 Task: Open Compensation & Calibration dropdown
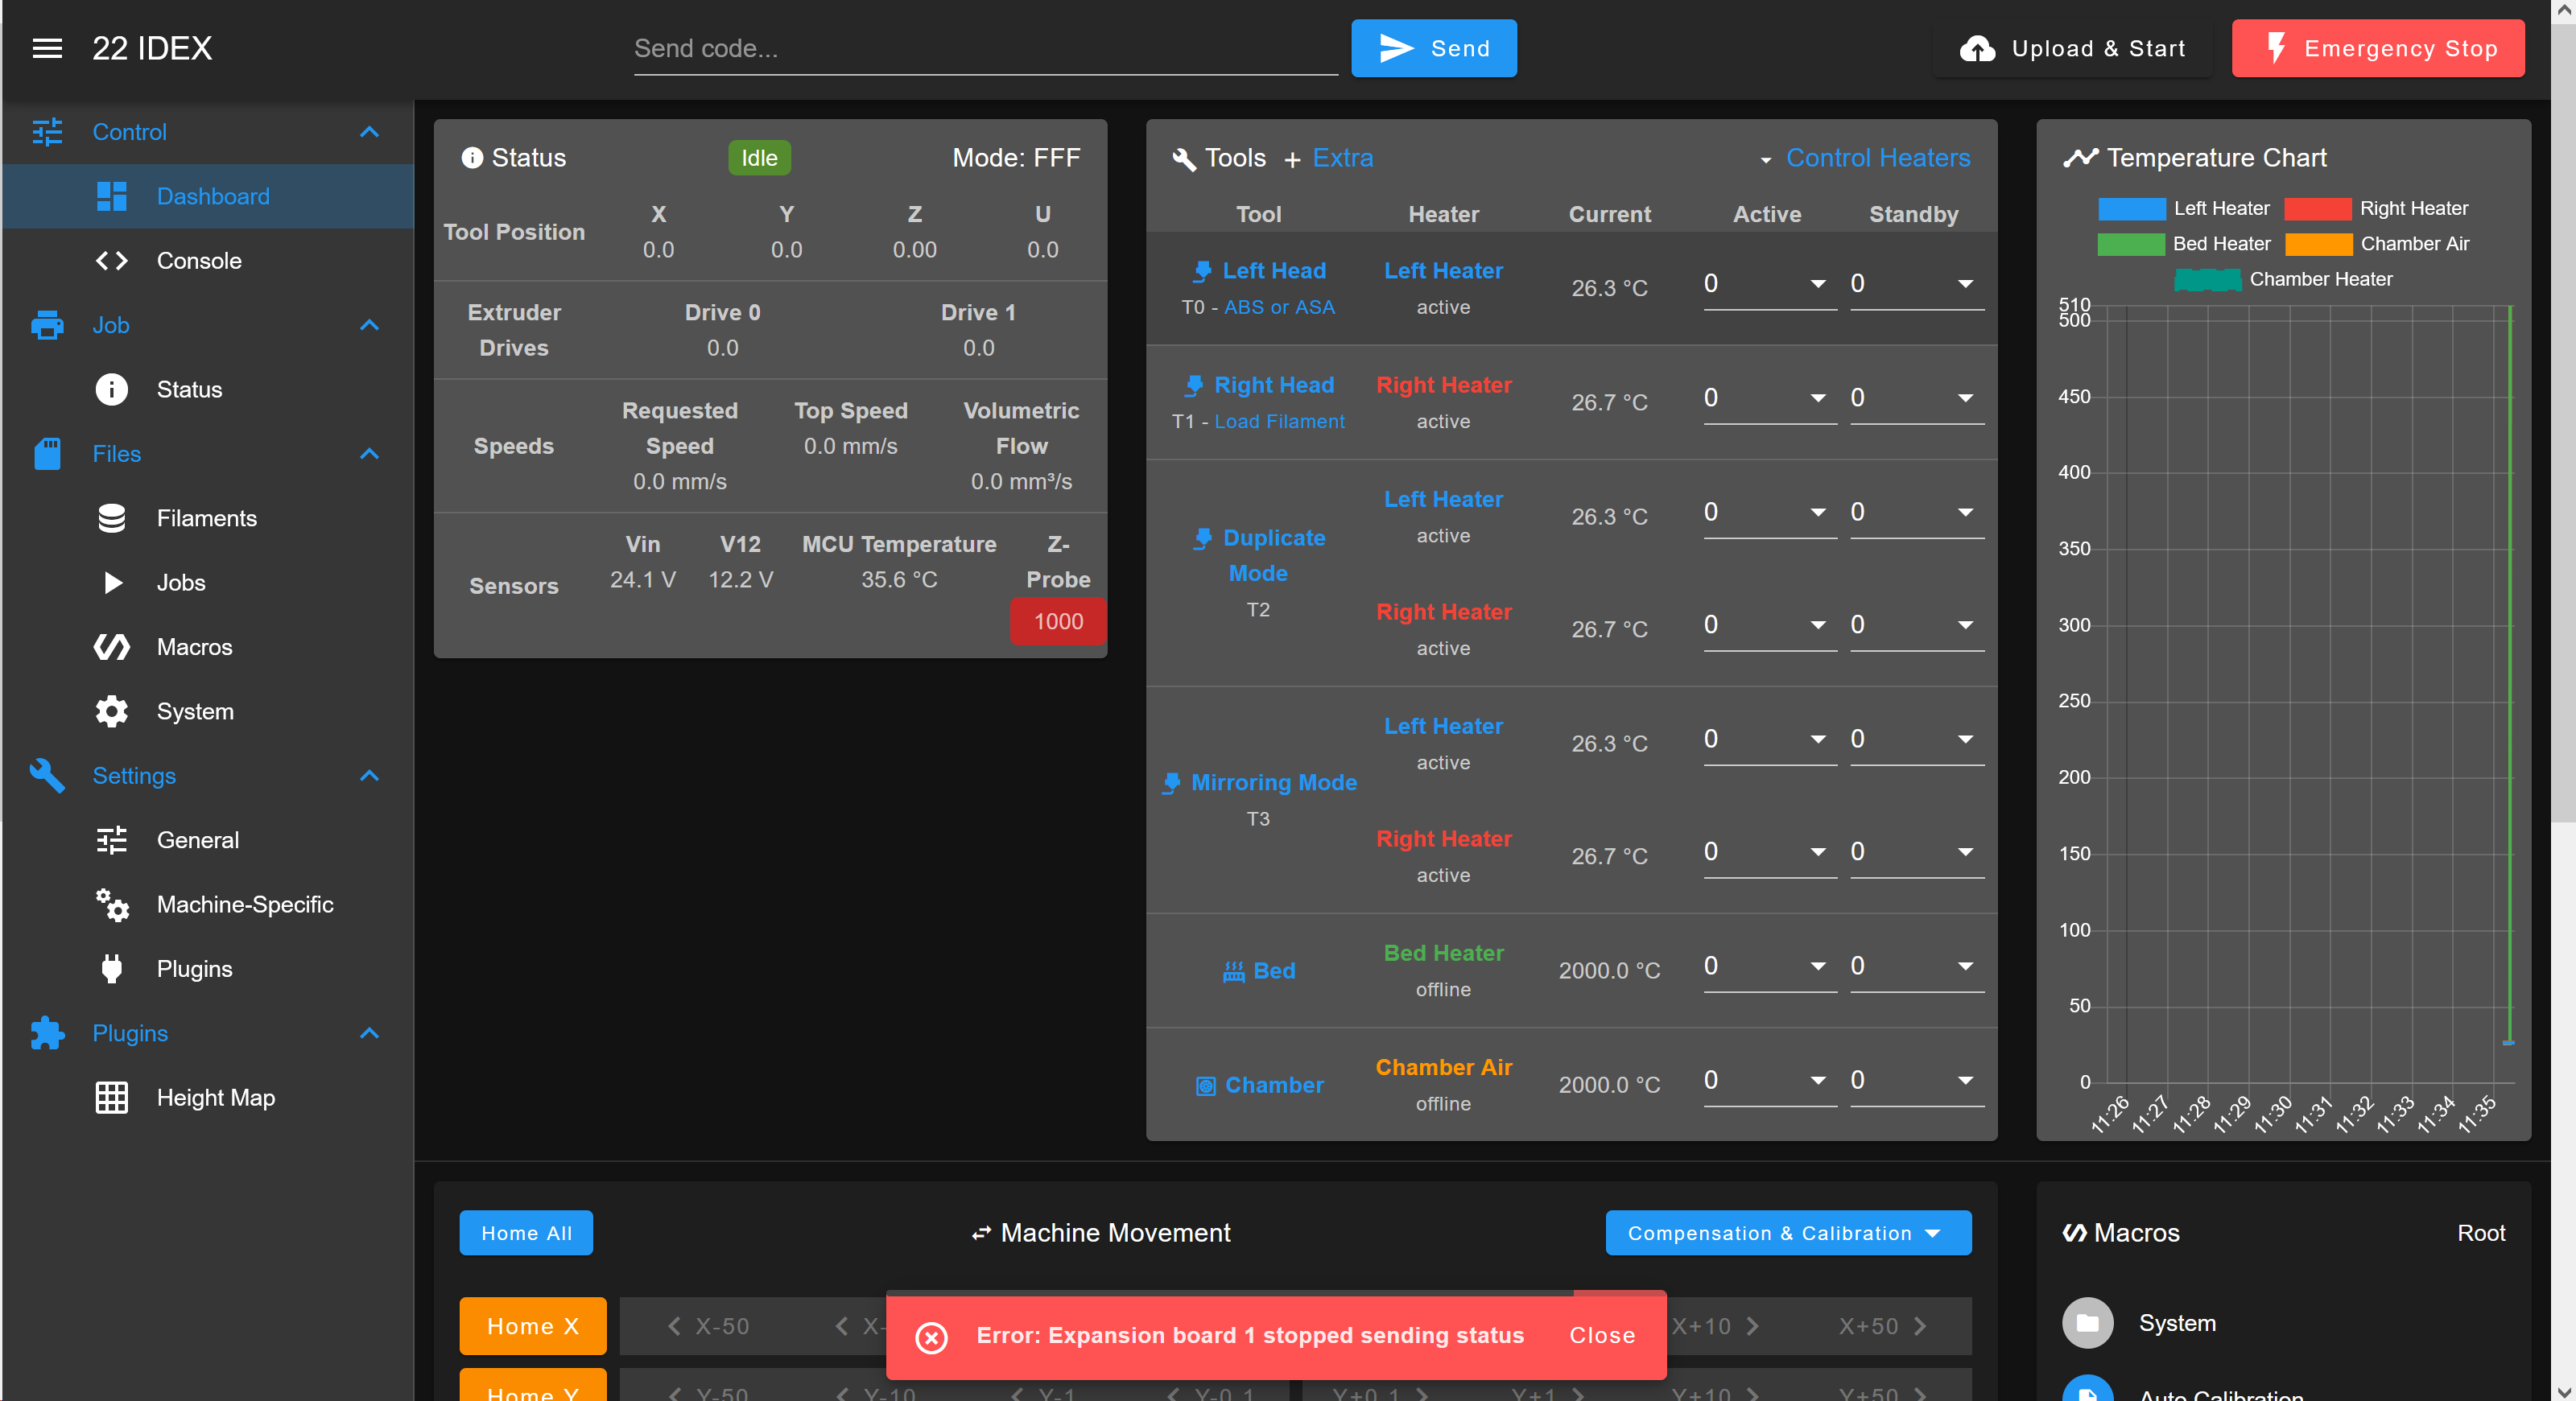[1788, 1233]
